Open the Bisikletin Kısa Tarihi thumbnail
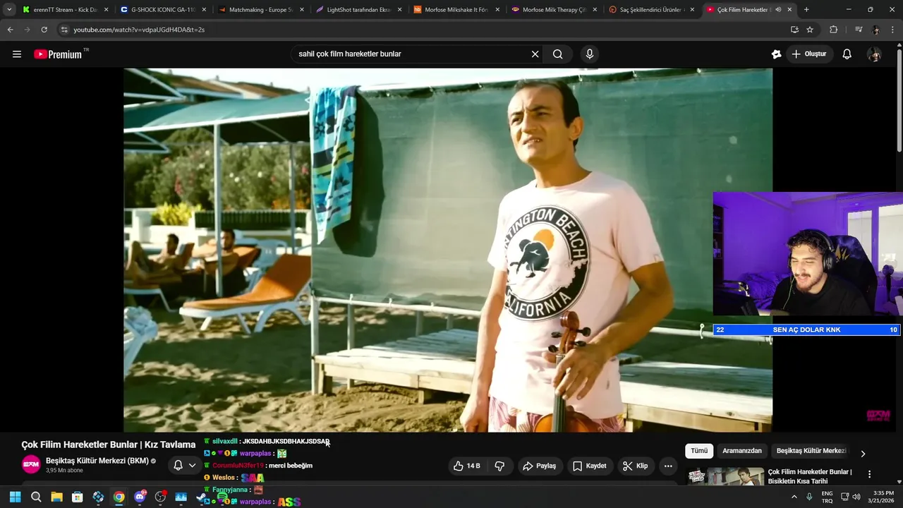Screen dimensions: 903x508 pos(725,476)
